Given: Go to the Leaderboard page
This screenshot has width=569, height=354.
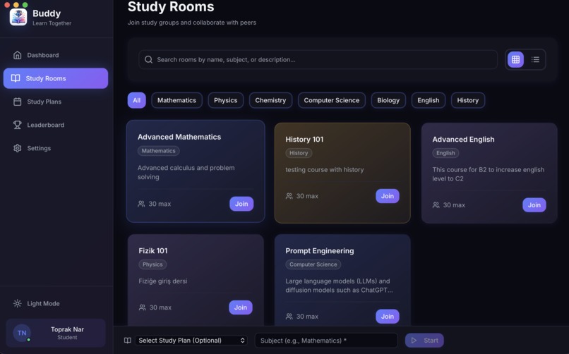Looking at the screenshot, I should [x=56, y=125].
